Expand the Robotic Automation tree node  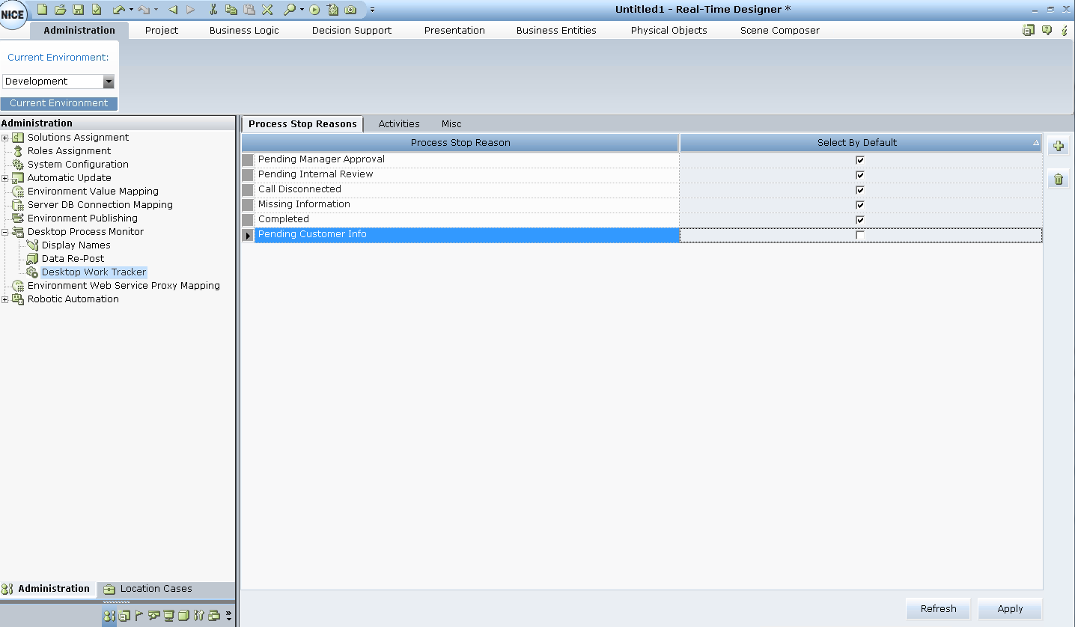tap(5, 299)
